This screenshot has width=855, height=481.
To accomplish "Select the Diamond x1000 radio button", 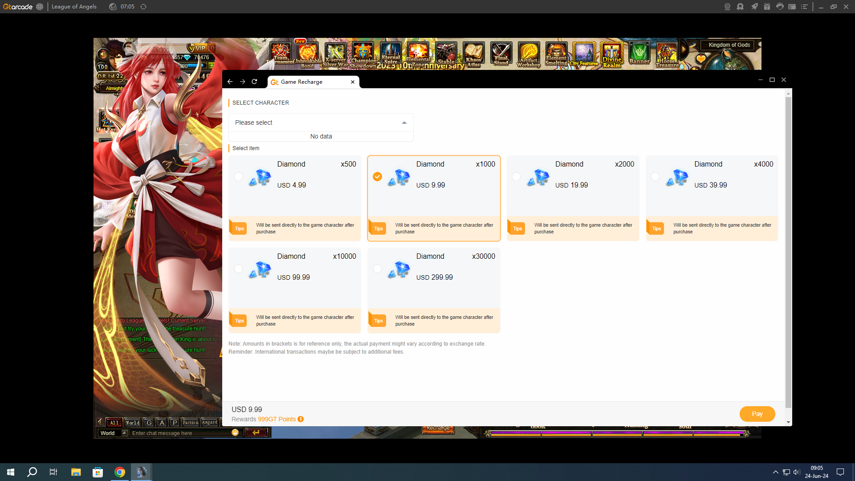I will 377,177.
